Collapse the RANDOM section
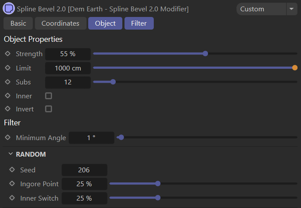The image size is (301, 208). [x=11, y=154]
